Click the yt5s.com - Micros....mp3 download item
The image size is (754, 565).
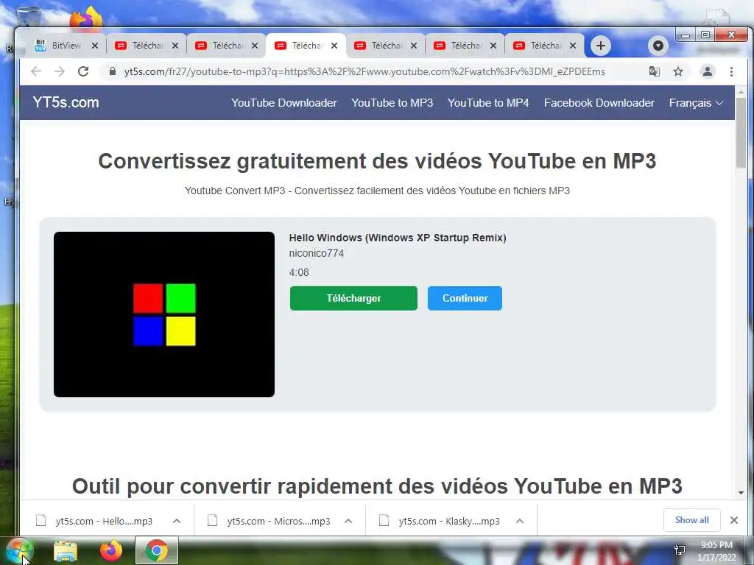point(280,521)
